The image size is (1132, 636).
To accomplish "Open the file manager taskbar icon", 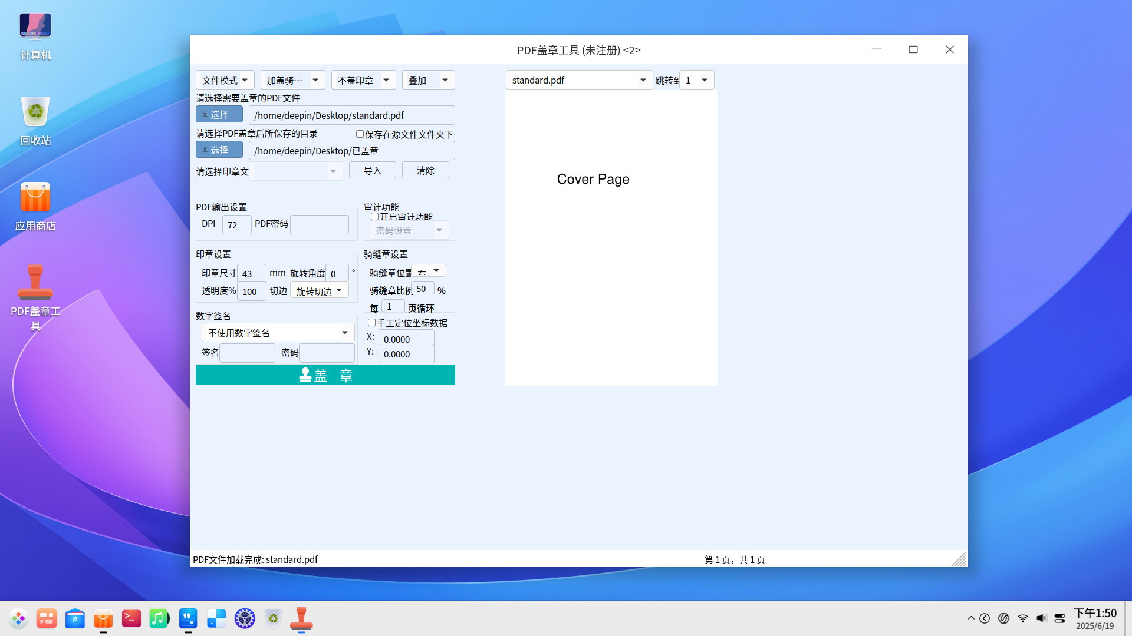I will (75, 618).
